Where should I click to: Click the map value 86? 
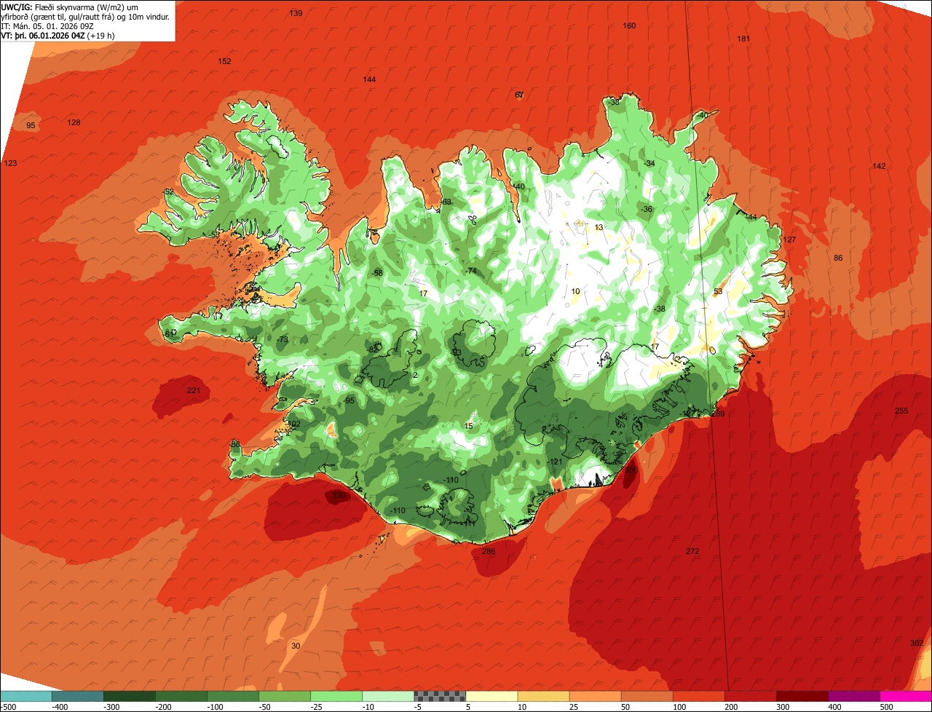[838, 258]
